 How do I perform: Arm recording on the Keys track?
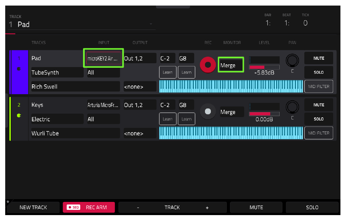[x=208, y=112]
